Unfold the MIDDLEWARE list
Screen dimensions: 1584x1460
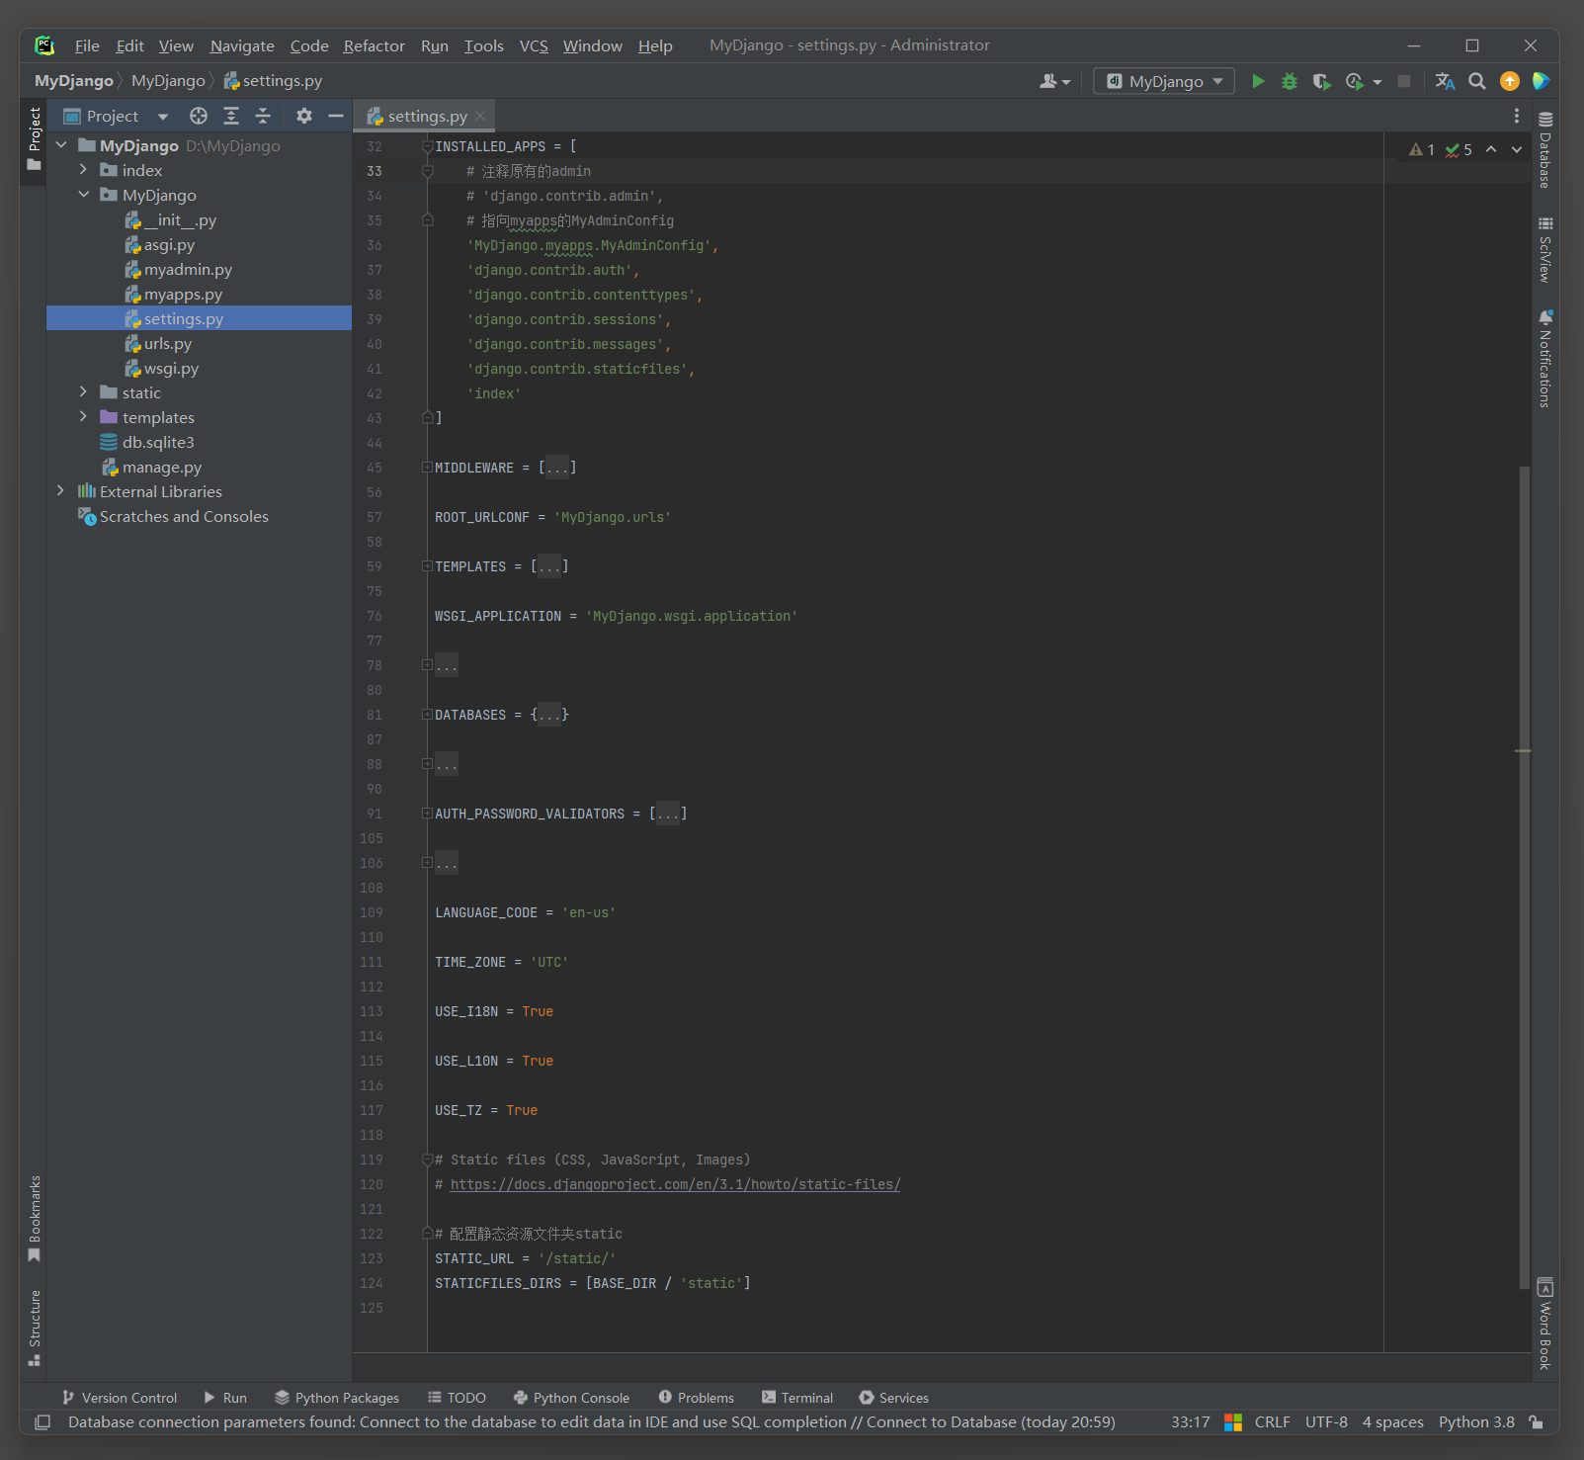coord(427,468)
